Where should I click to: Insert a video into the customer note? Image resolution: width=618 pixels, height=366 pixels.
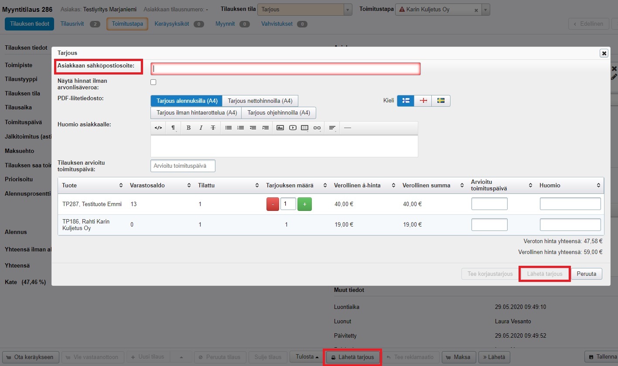292,128
